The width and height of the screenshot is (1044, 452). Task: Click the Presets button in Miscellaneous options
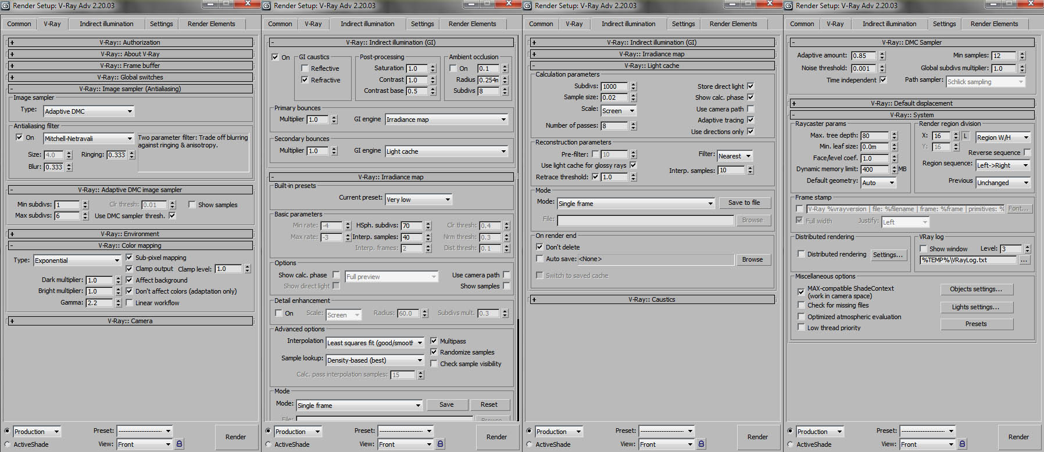click(976, 324)
